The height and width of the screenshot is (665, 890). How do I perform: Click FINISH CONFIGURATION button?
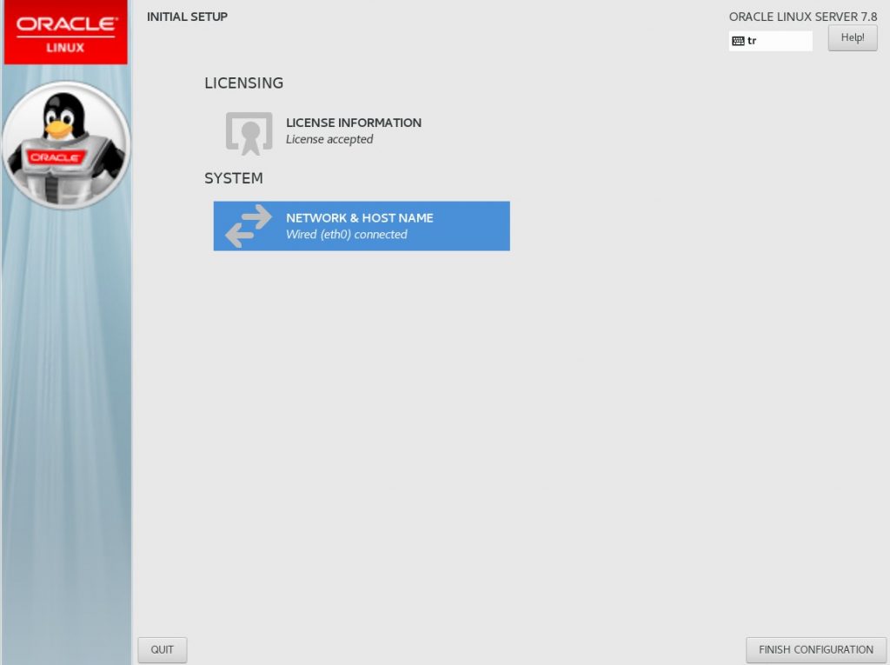pos(815,649)
